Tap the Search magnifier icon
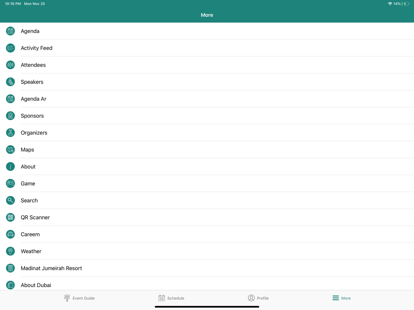 10,200
